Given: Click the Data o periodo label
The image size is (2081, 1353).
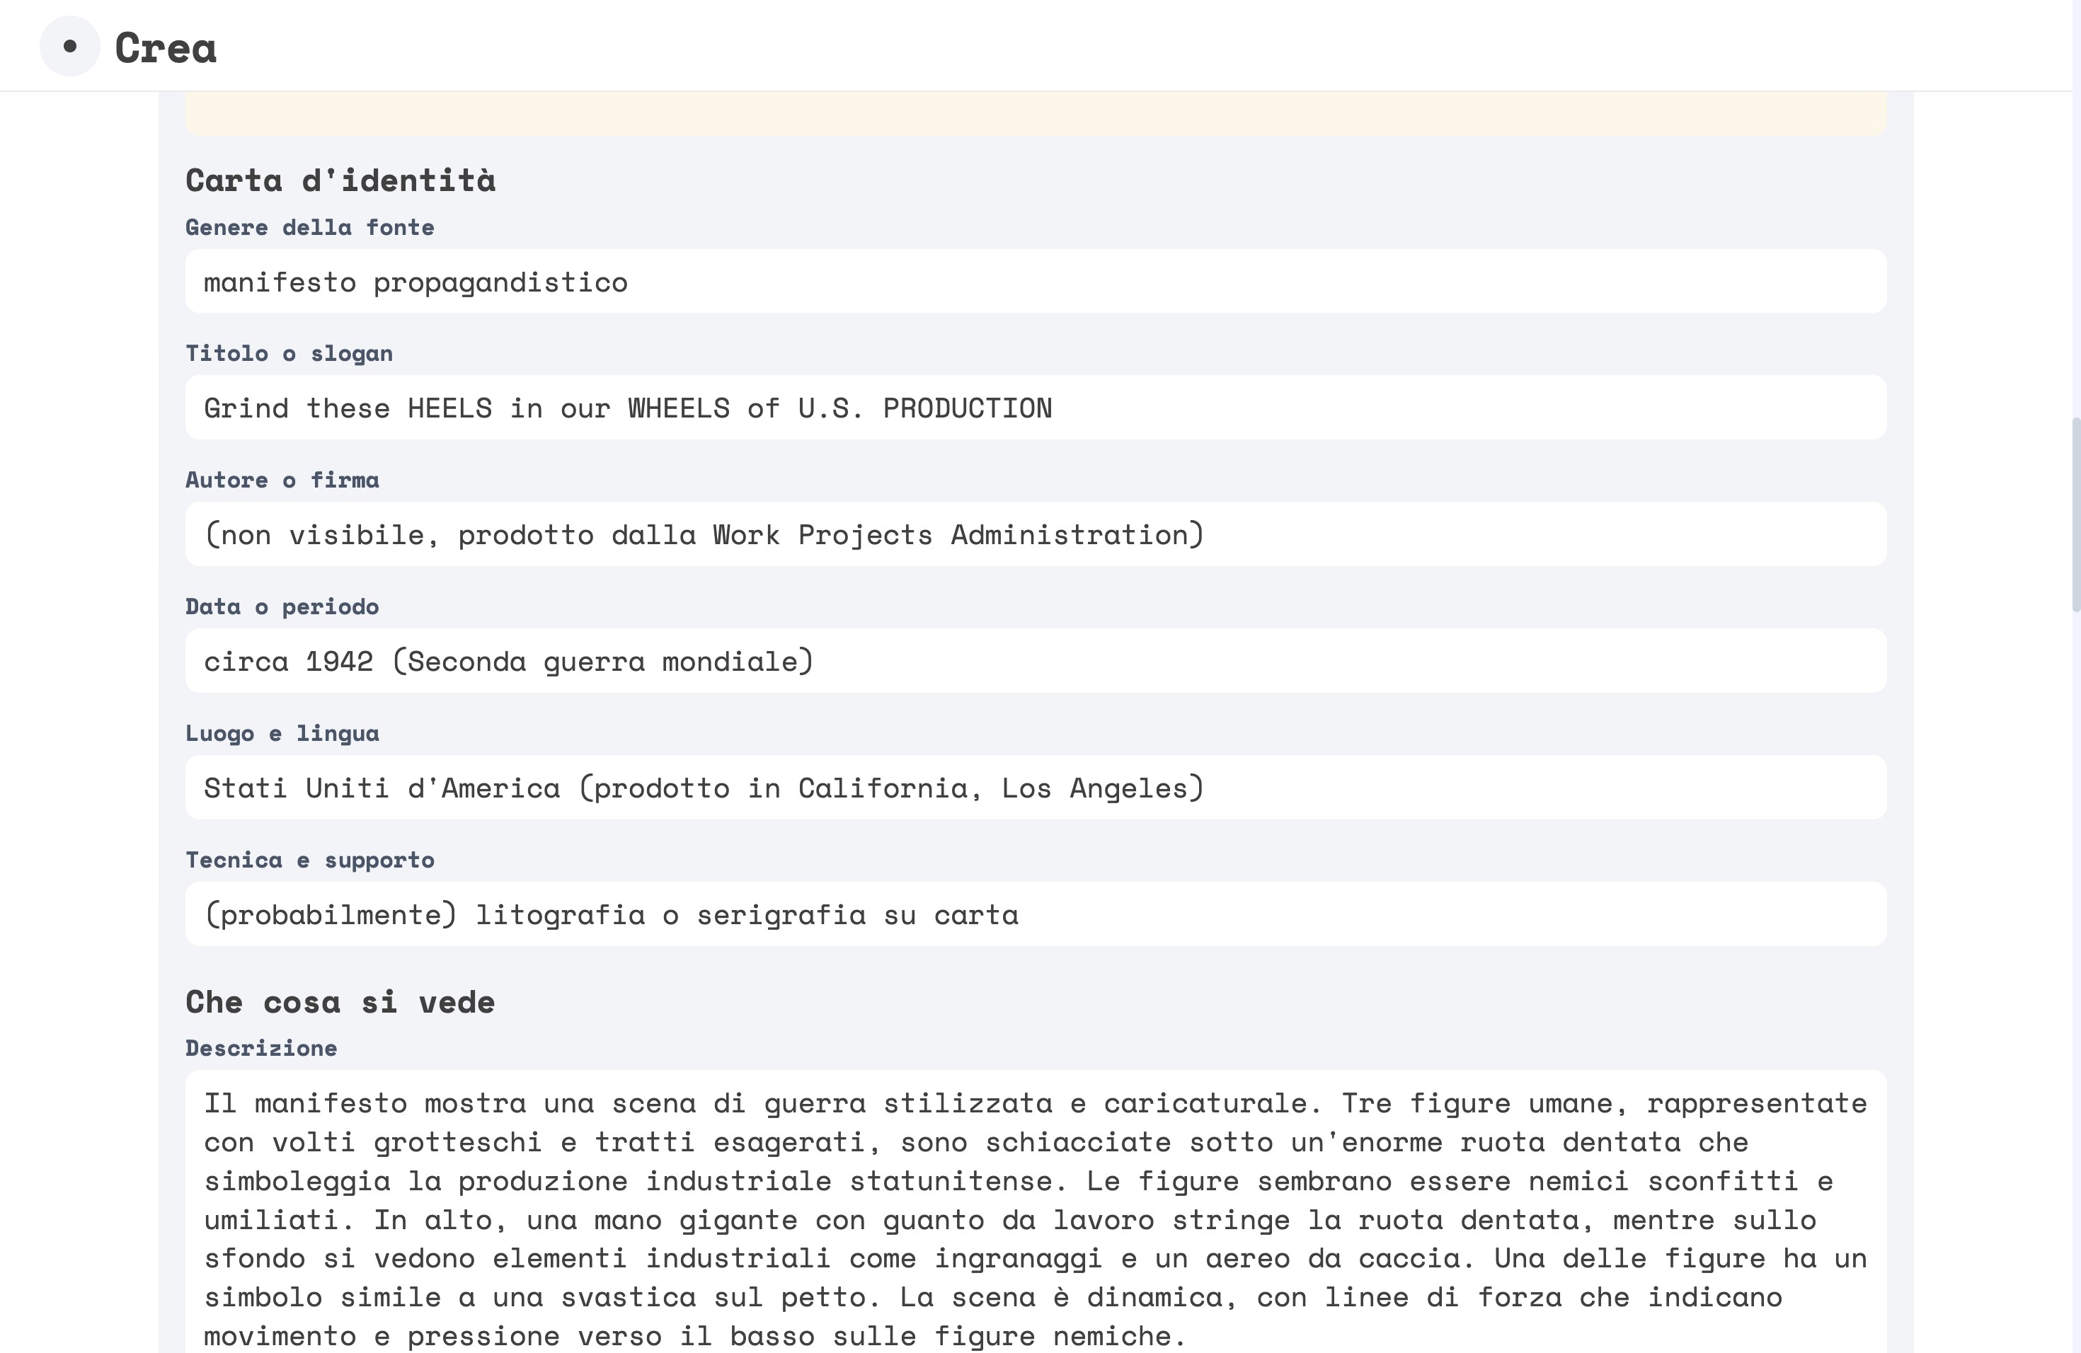Looking at the screenshot, I should pos(282,606).
